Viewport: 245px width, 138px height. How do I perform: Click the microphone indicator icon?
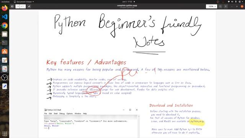pos(236,2)
